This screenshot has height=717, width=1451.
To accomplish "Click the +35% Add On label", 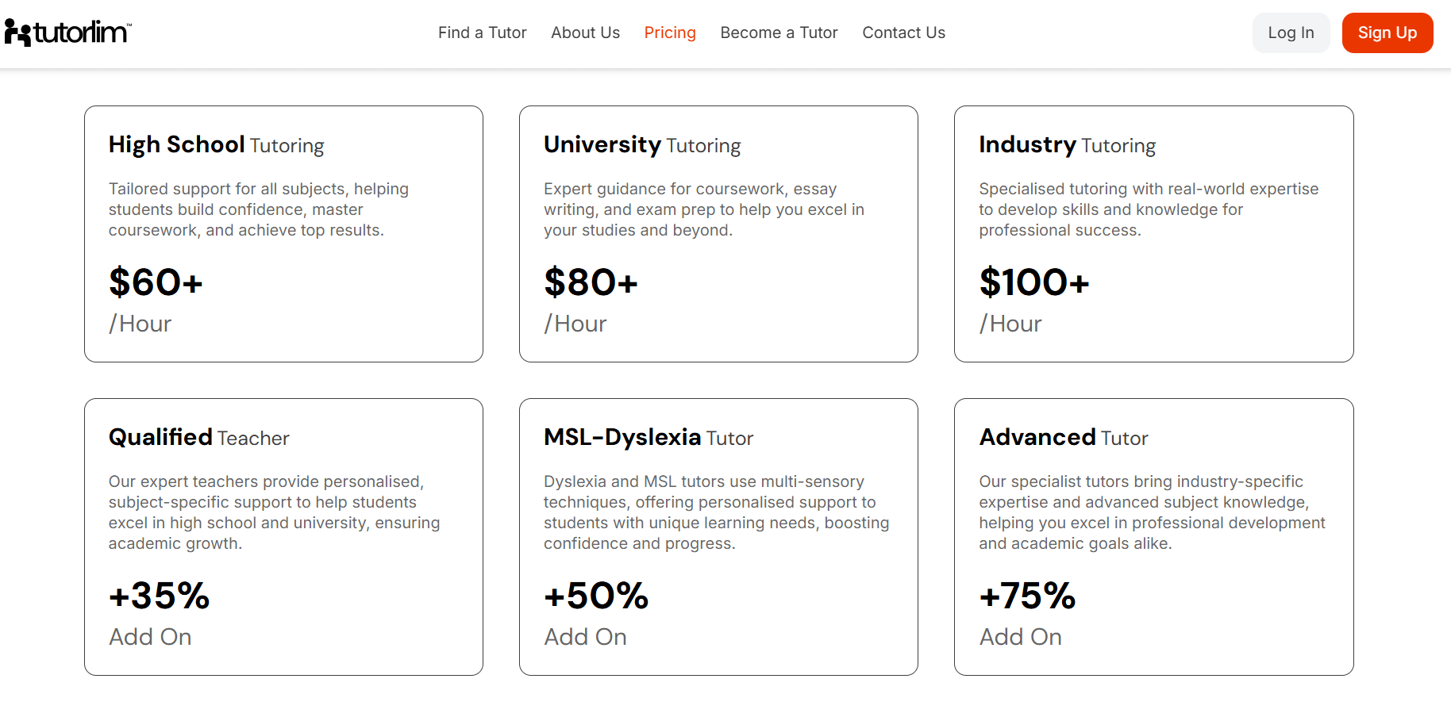I will point(159,596).
